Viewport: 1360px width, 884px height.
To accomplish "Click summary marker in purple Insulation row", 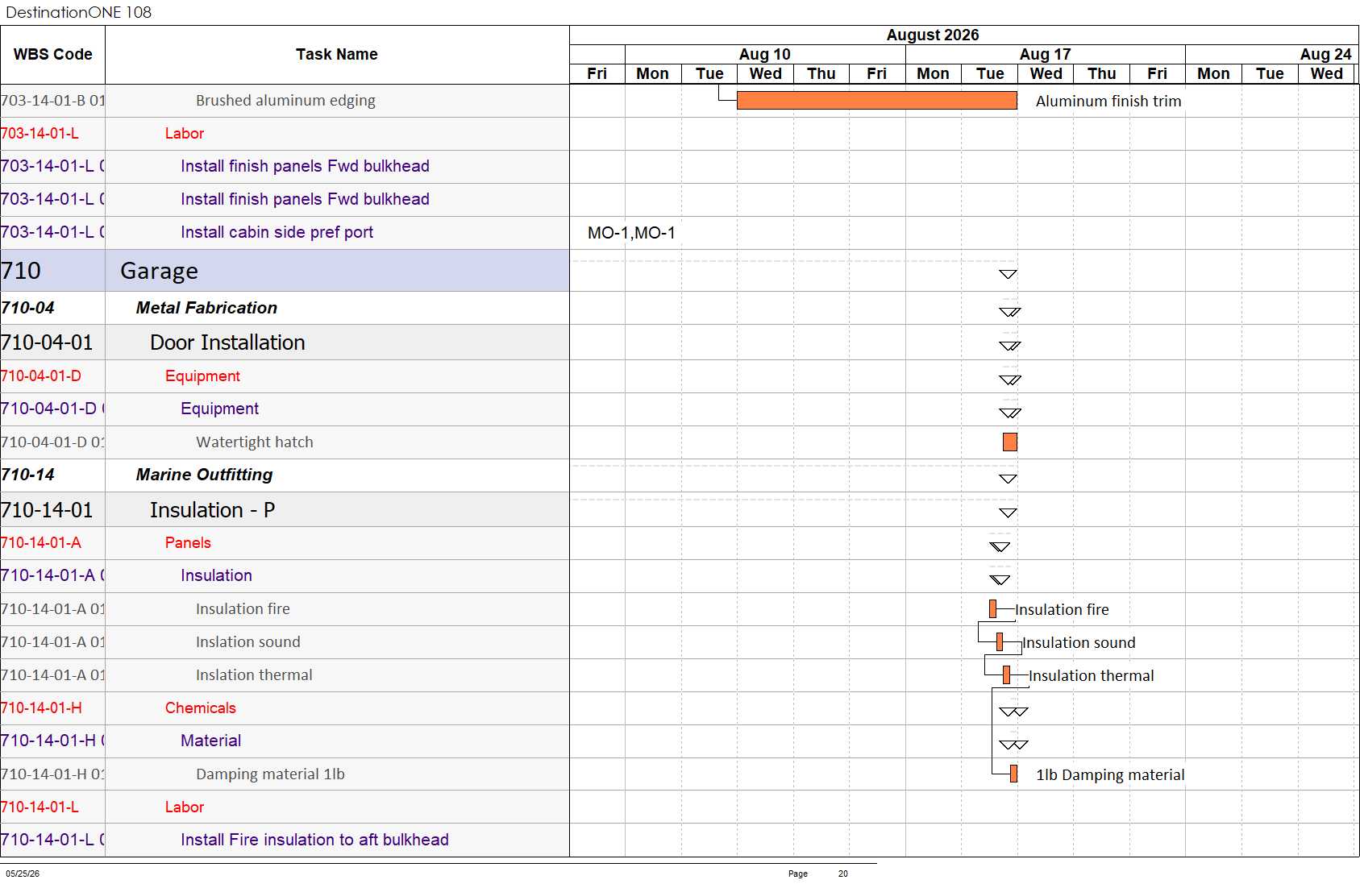I will pyautogui.click(x=1000, y=579).
